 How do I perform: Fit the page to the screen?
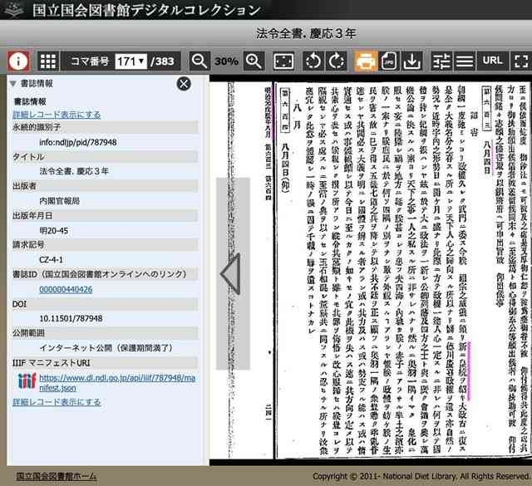click(283, 61)
